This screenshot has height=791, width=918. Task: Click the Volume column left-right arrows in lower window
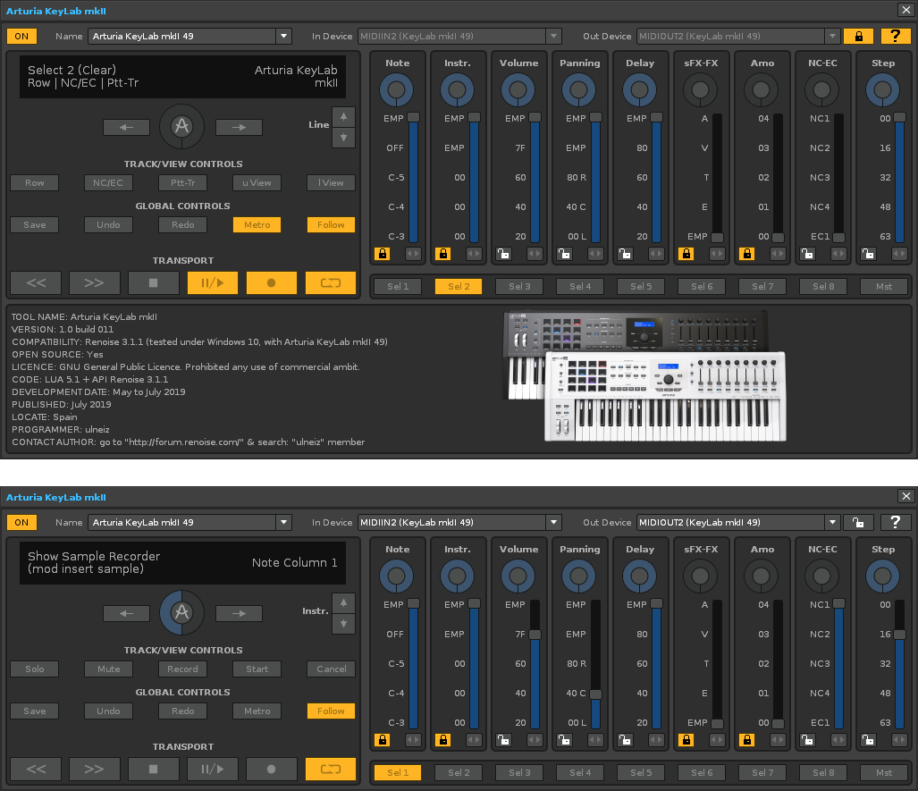[x=535, y=740]
